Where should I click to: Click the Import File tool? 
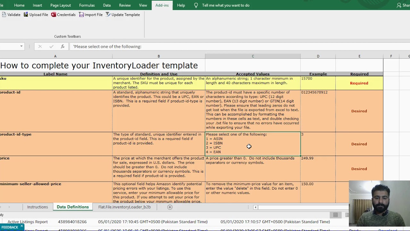(x=91, y=15)
